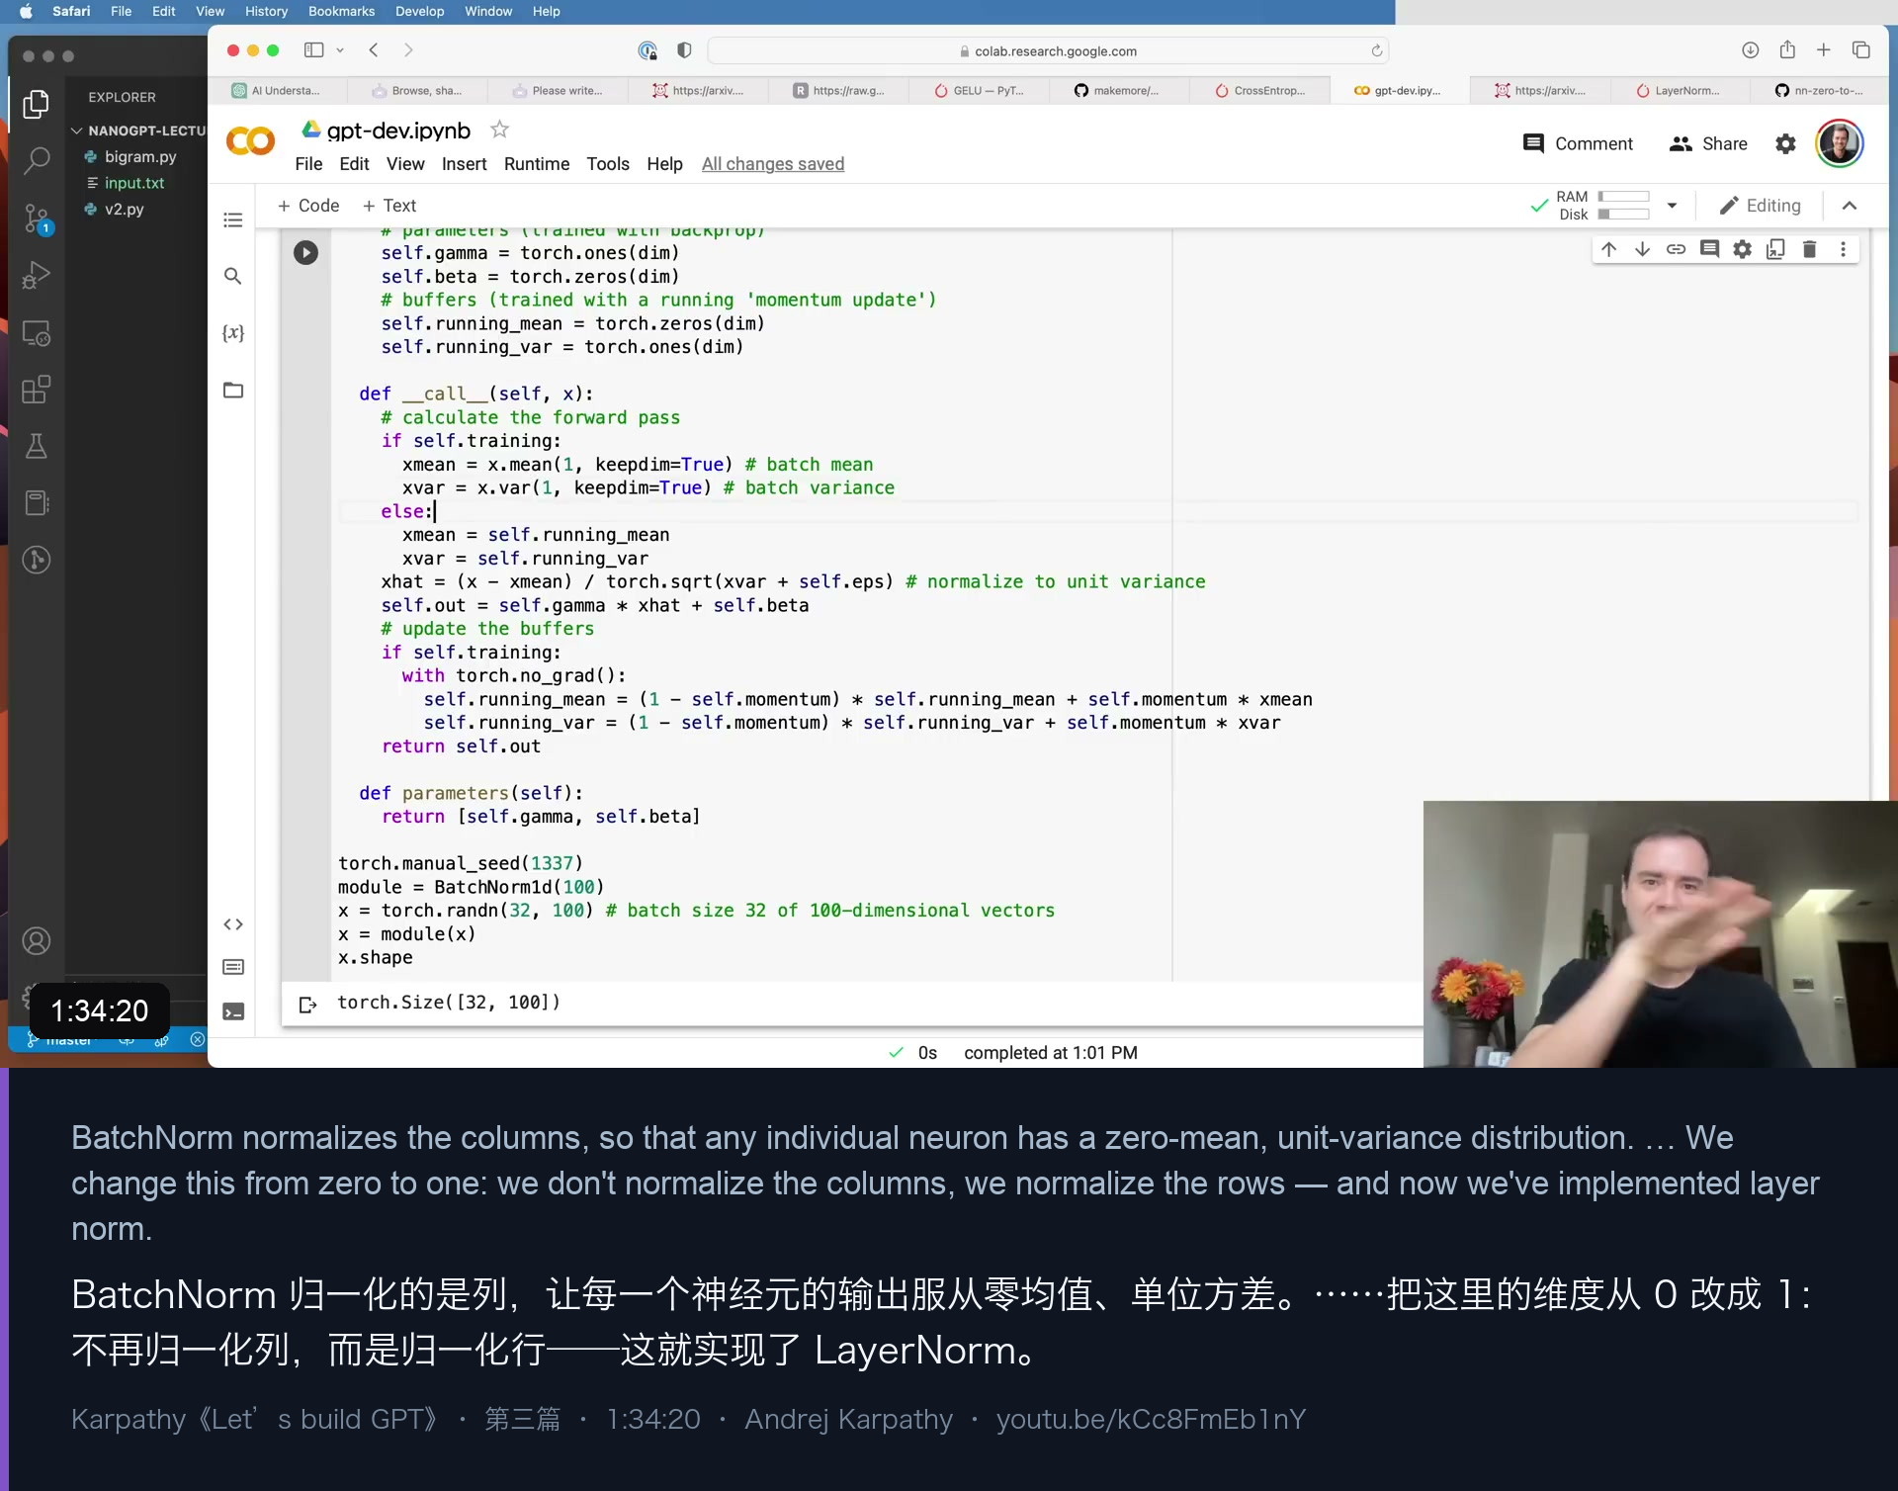This screenshot has width=1898, height=1491.
Task: Copy link to cell icon
Action: point(1676,249)
